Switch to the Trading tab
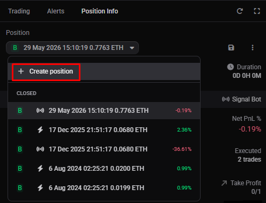This screenshot has width=266, height=203. [x=19, y=11]
